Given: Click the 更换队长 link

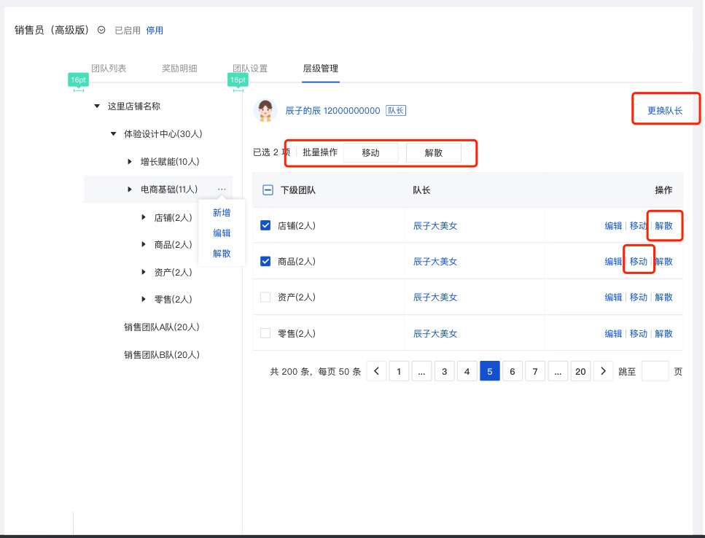Looking at the screenshot, I should pos(665,111).
